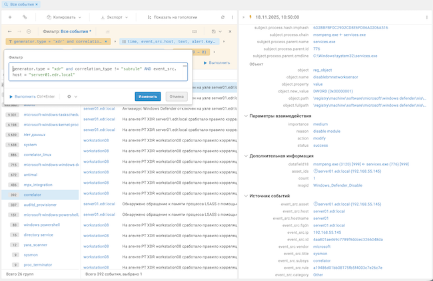
Task: Click the question icon next to event_src.asset
Action: click(315, 204)
